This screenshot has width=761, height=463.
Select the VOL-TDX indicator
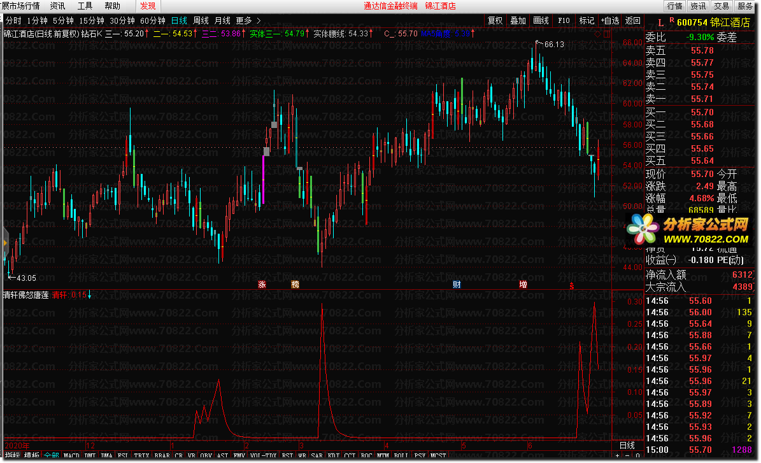(264, 455)
